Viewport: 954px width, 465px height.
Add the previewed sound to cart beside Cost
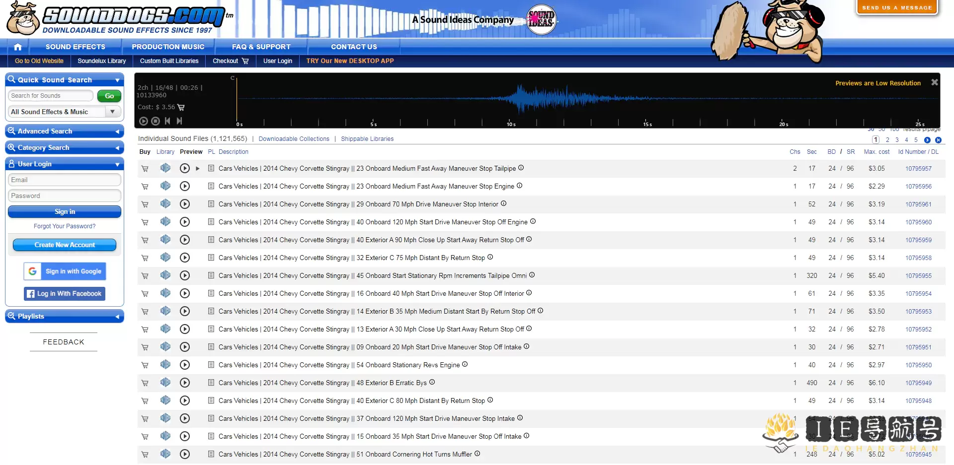(x=181, y=107)
